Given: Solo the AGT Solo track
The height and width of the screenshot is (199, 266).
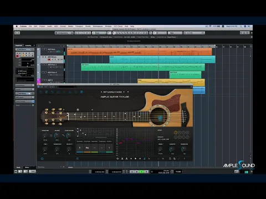Looking at the screenshot, I should [x=45, y=49].
